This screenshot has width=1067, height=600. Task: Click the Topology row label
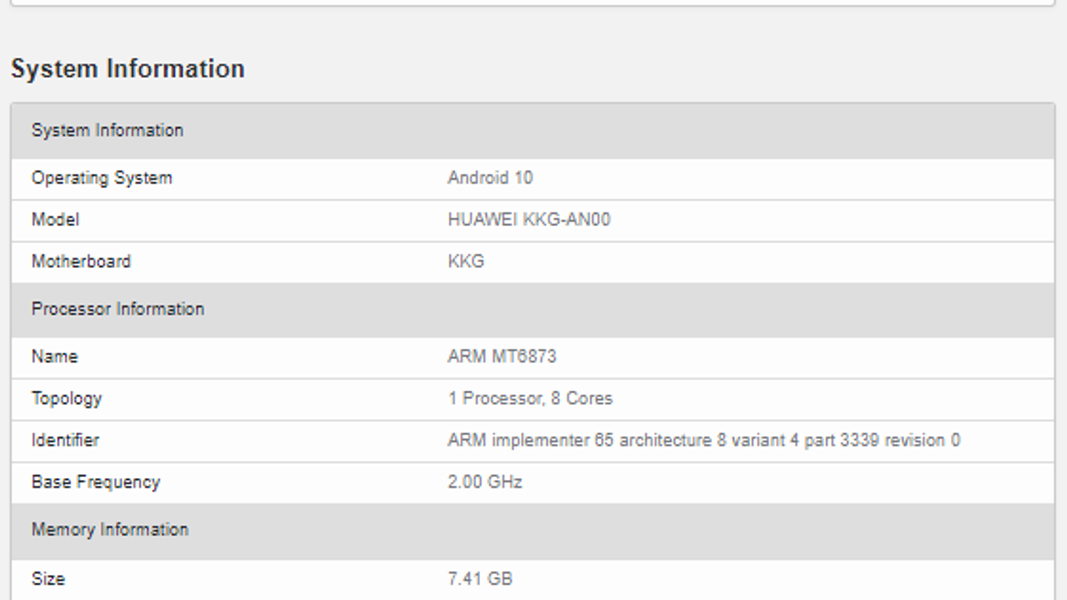click(67, 399)
